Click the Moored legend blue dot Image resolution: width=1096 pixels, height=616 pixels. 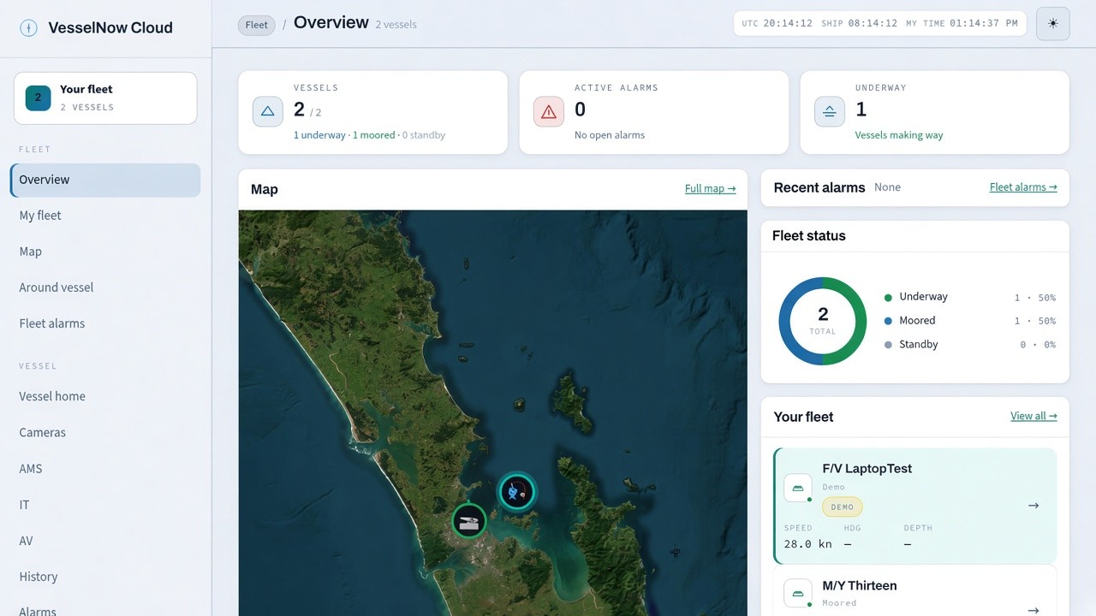[888, 322]
